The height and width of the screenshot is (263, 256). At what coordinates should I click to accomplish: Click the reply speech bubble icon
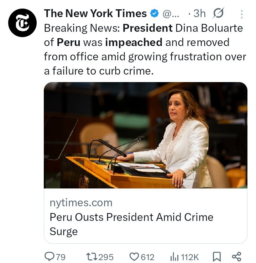click(49, 256)
